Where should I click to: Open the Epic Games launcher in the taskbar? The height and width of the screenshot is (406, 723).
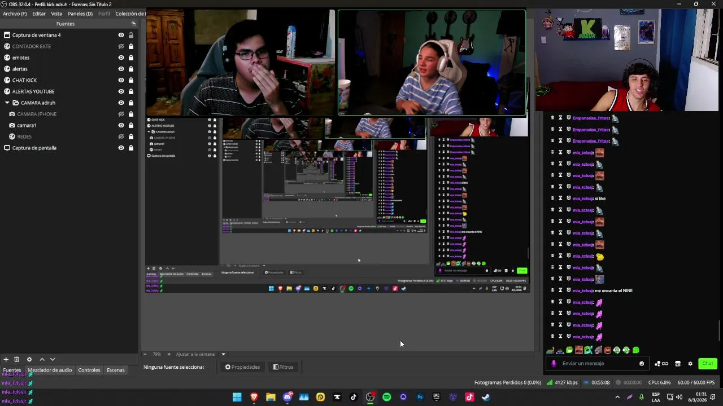pos(437,397)
